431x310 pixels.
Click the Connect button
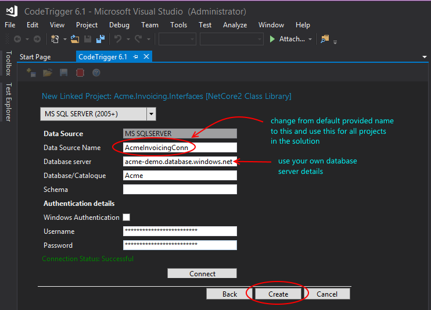coord(202,273)
